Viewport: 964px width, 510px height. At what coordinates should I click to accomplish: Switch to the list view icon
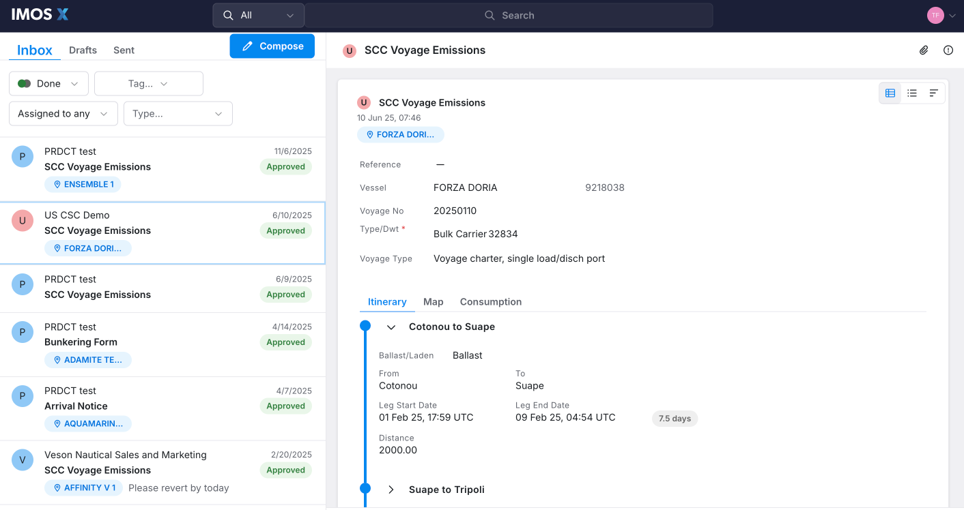(911, 93)
